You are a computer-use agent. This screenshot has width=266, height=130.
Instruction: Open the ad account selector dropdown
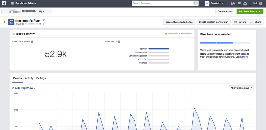pos(27,11)
